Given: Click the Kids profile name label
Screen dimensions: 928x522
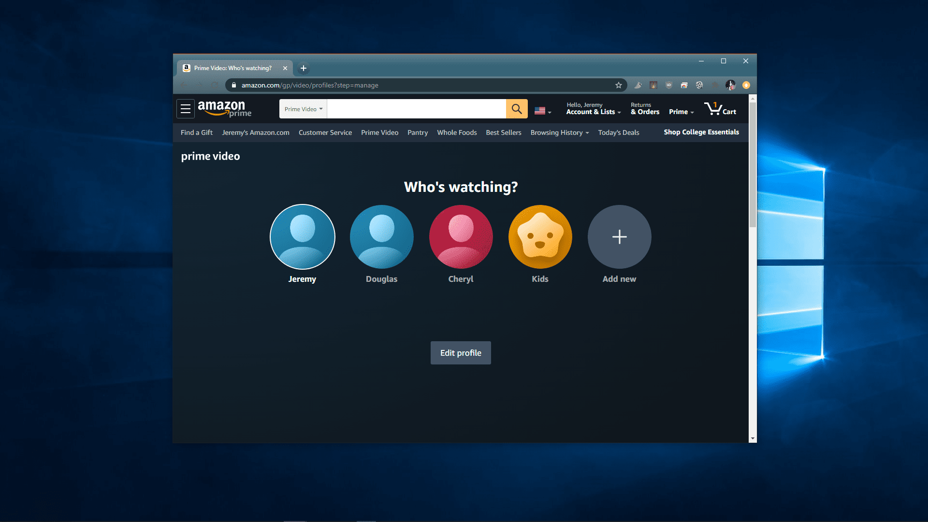Looking at the screenshot, I should pos(540,279).
